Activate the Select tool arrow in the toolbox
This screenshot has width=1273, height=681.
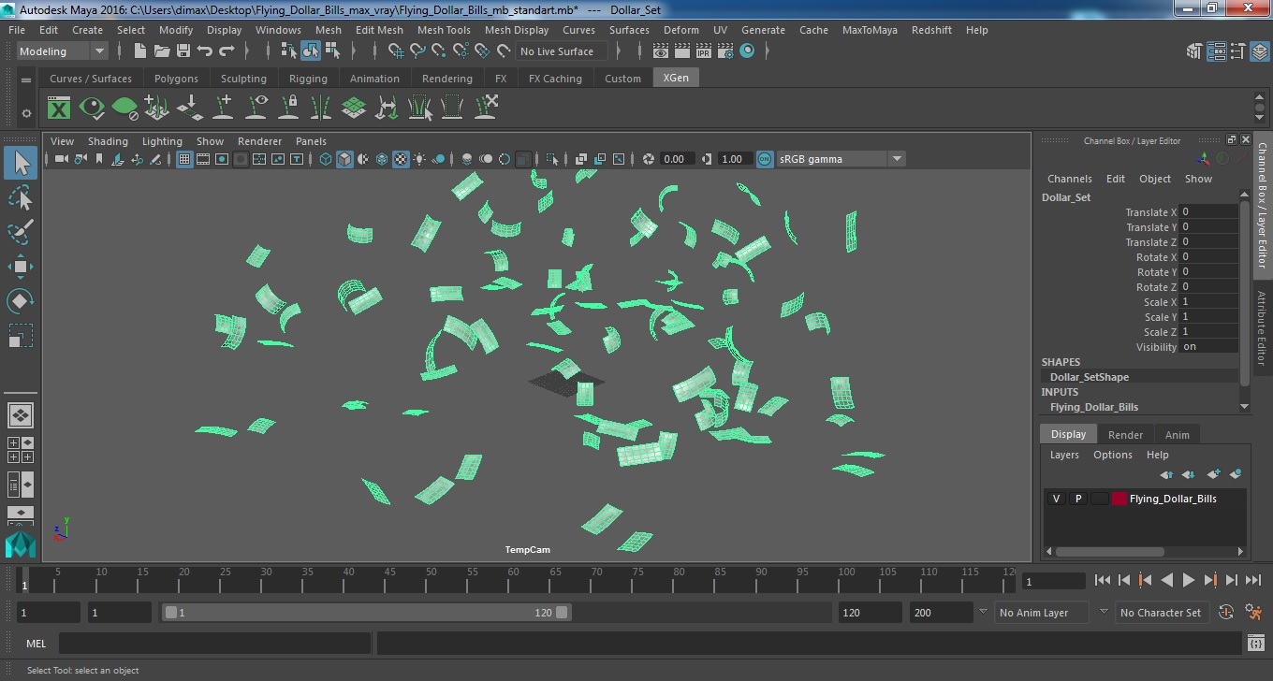pyautogui.click(x=21, y=163)
